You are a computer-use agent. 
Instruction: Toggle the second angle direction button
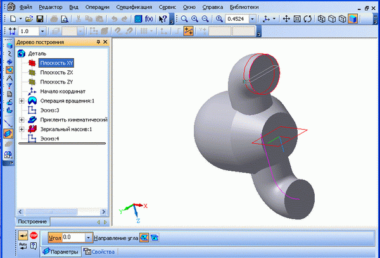tap(154, 237)
